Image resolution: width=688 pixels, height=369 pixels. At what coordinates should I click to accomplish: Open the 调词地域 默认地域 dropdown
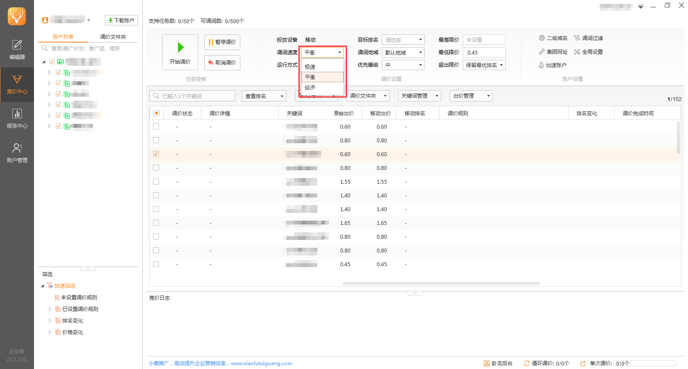pyautogui.click(x=403, y=52)
